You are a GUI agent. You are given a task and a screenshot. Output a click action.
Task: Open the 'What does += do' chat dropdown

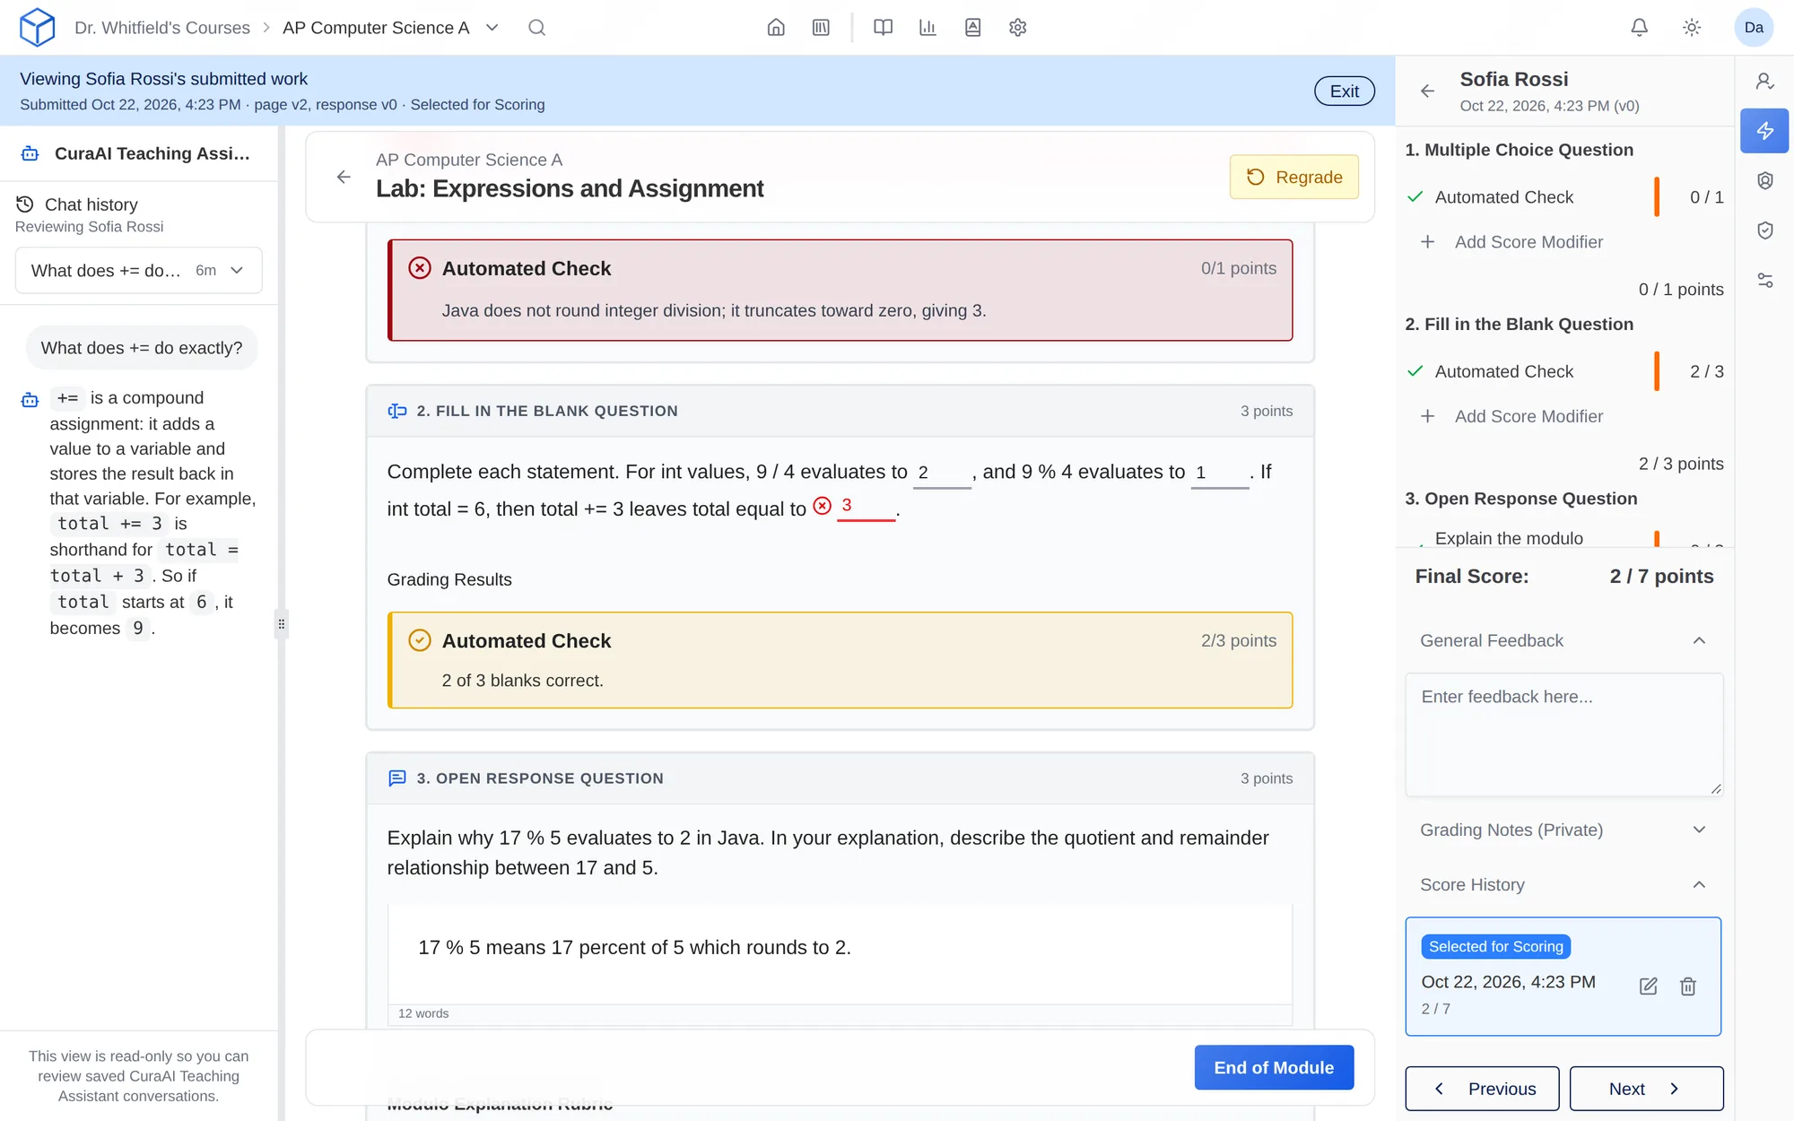tap(139, 270)
